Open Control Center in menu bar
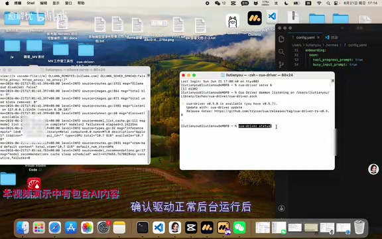Image resolution: width=382 pixels, height=239 pixels. coord(337,3)
